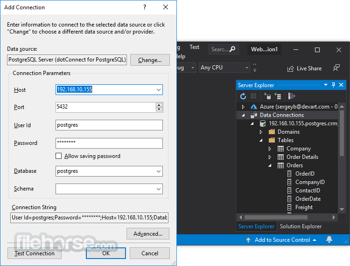This screenshot has width=350, height=266.
Task: Click the greyed-out delete X icon in Server Explorer
Action: [x=253, y=96]
